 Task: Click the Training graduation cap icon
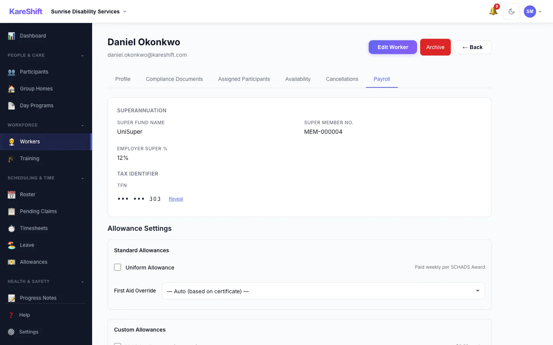click(x=12, y=159)
